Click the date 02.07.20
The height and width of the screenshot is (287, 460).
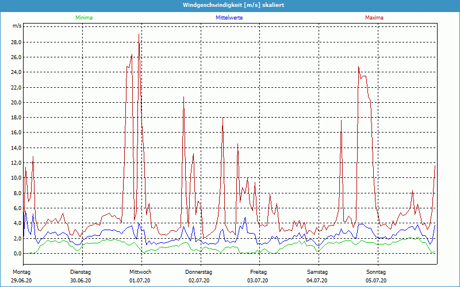(x=199, y=281)
